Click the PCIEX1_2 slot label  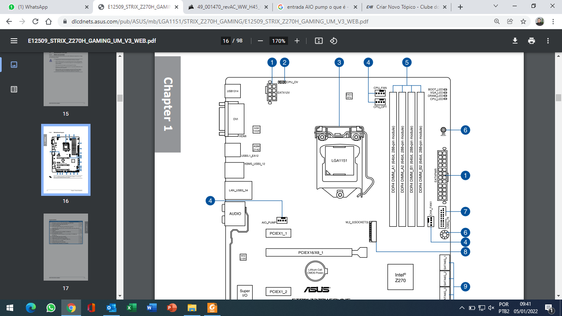coord(278,292)
